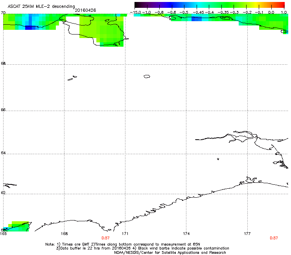Click the 68 latitude label
The width and height of the screenshot is (291, 255).
pos(3,63)
